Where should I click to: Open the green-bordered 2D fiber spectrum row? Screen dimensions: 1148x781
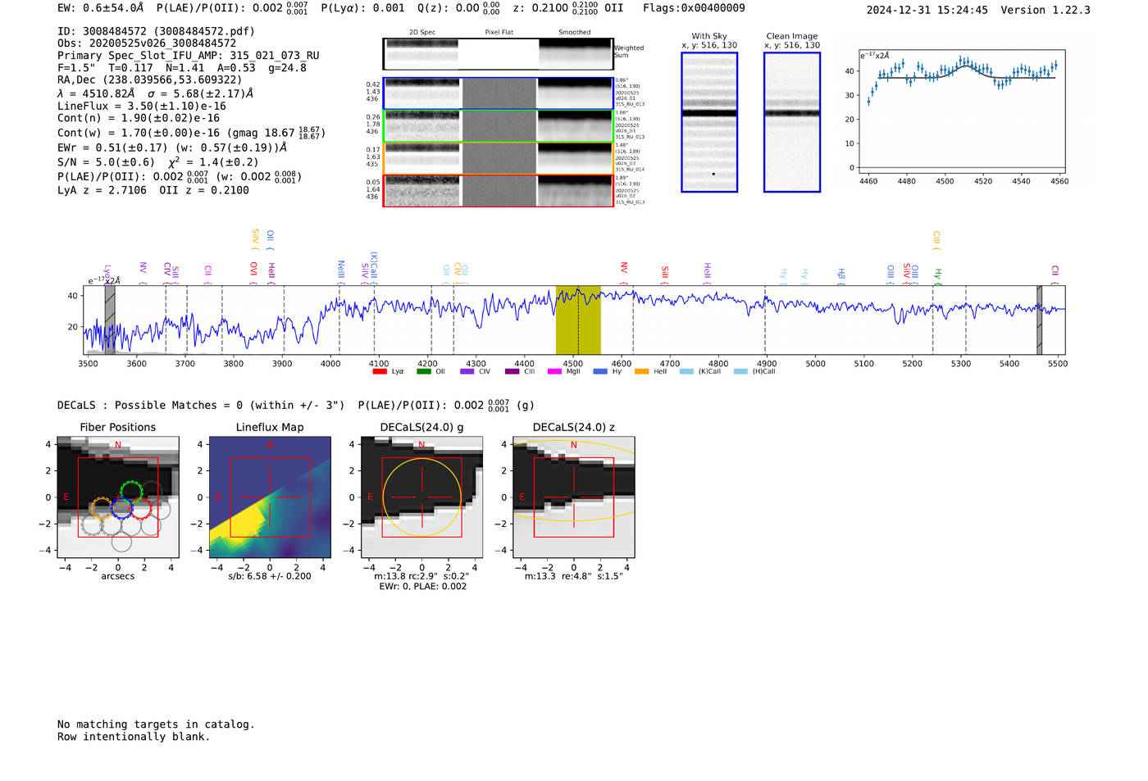[x=498, y=126]
